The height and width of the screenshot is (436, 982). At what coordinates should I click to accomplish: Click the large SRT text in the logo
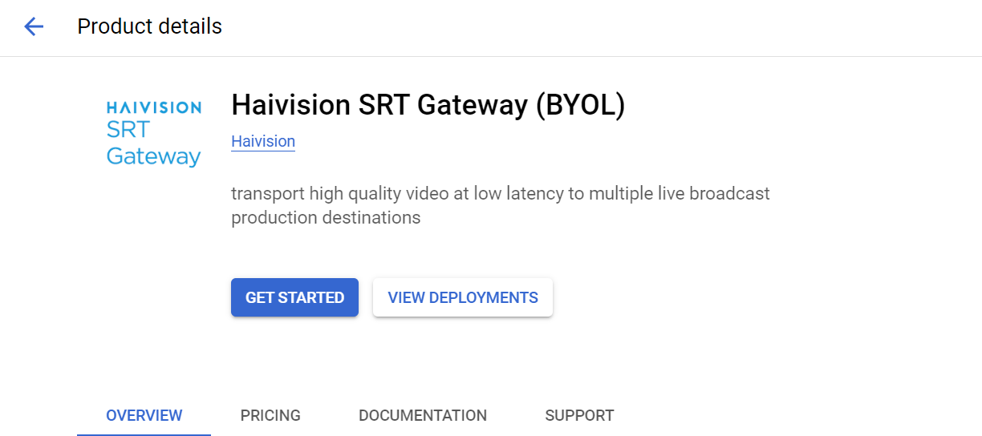click(x=128, y=130)
